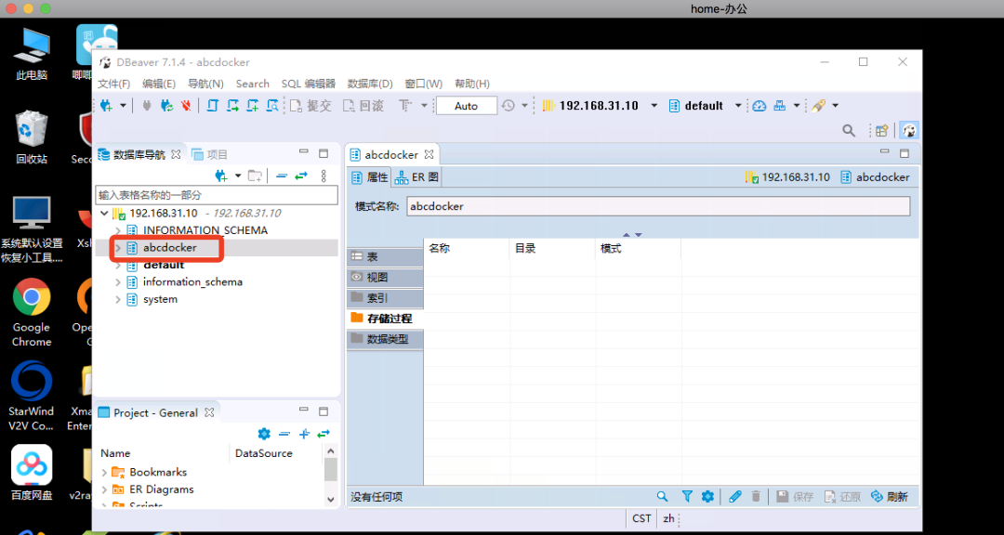Toggle navigator link with editor icon
The width and height of the screenshot is (1004, 535).
(301, 176)
